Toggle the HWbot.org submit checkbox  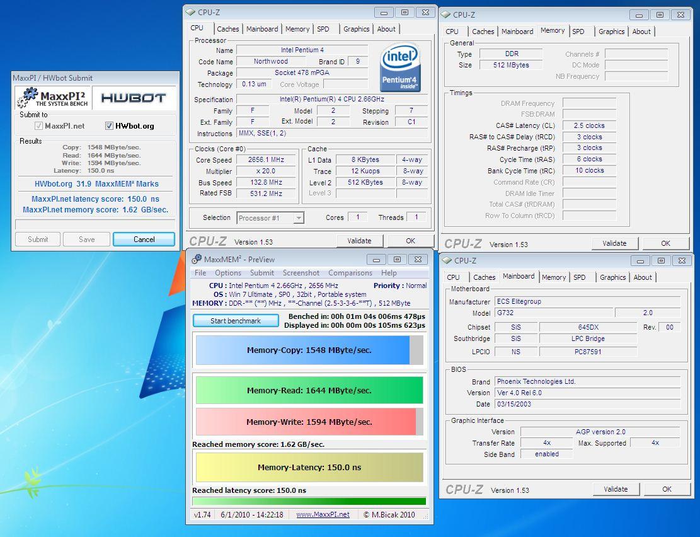click(x=109, y=126)
